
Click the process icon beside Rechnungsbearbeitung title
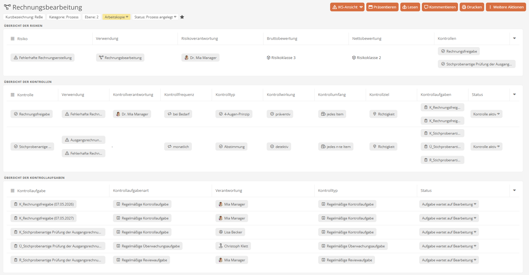(7, 7)
